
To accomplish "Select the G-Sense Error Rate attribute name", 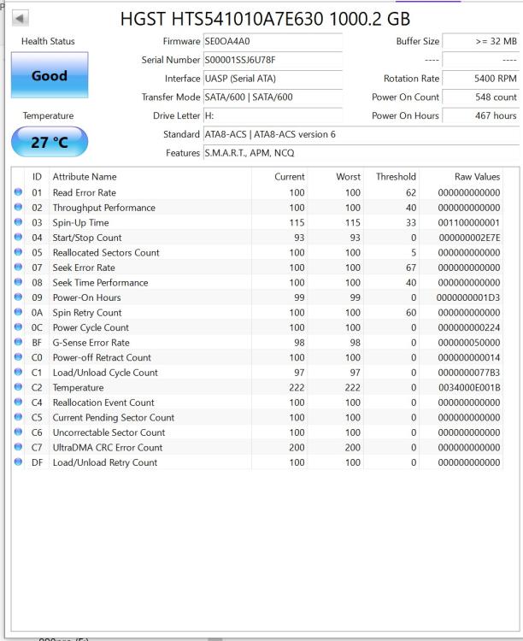I will 91,343.
